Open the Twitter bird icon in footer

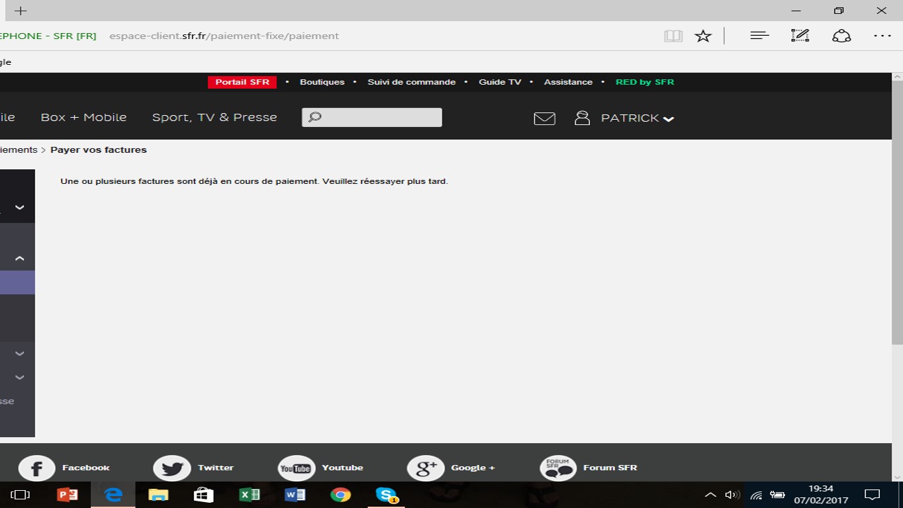(x=171, y=468)
